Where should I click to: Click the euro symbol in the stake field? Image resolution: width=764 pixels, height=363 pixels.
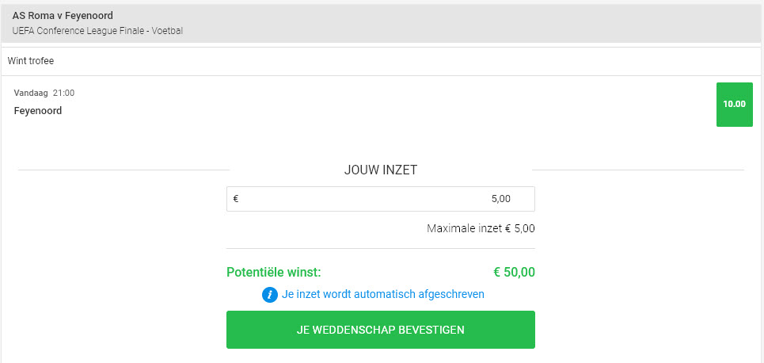tap(236, 199)
